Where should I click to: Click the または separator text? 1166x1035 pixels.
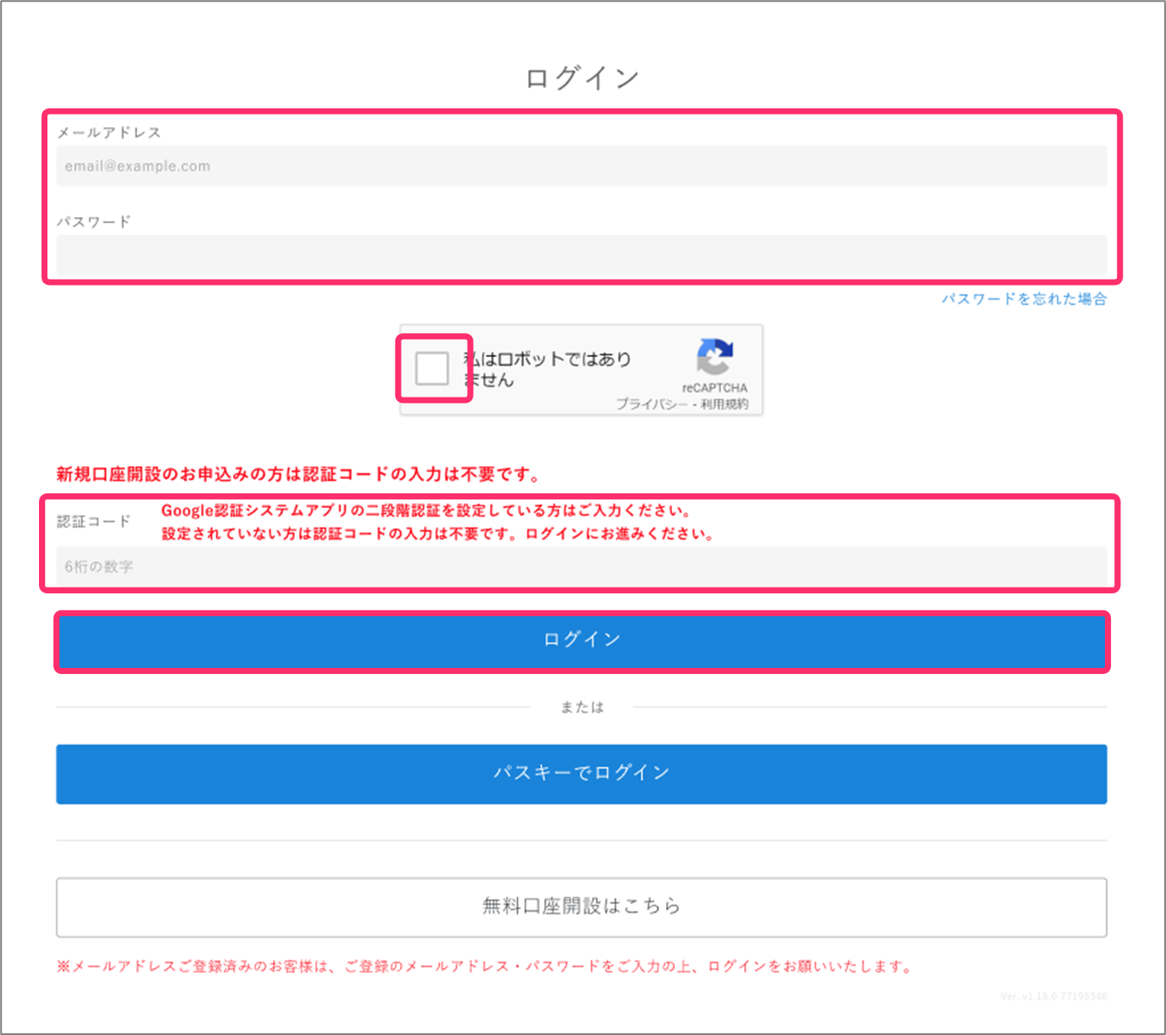coord(582,707)
